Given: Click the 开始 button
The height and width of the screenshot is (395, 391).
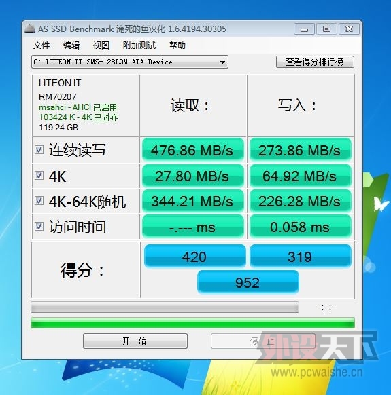Looking at the screenshot, I should pyautogui.click(x=135, y=341).
